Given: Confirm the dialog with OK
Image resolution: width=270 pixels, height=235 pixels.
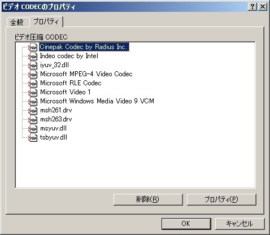Looking at the screenshot, I should pos(186,224).
